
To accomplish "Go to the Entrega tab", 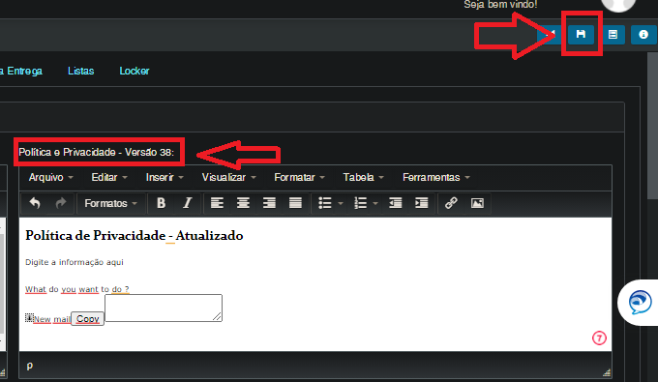I will [21, 71].
